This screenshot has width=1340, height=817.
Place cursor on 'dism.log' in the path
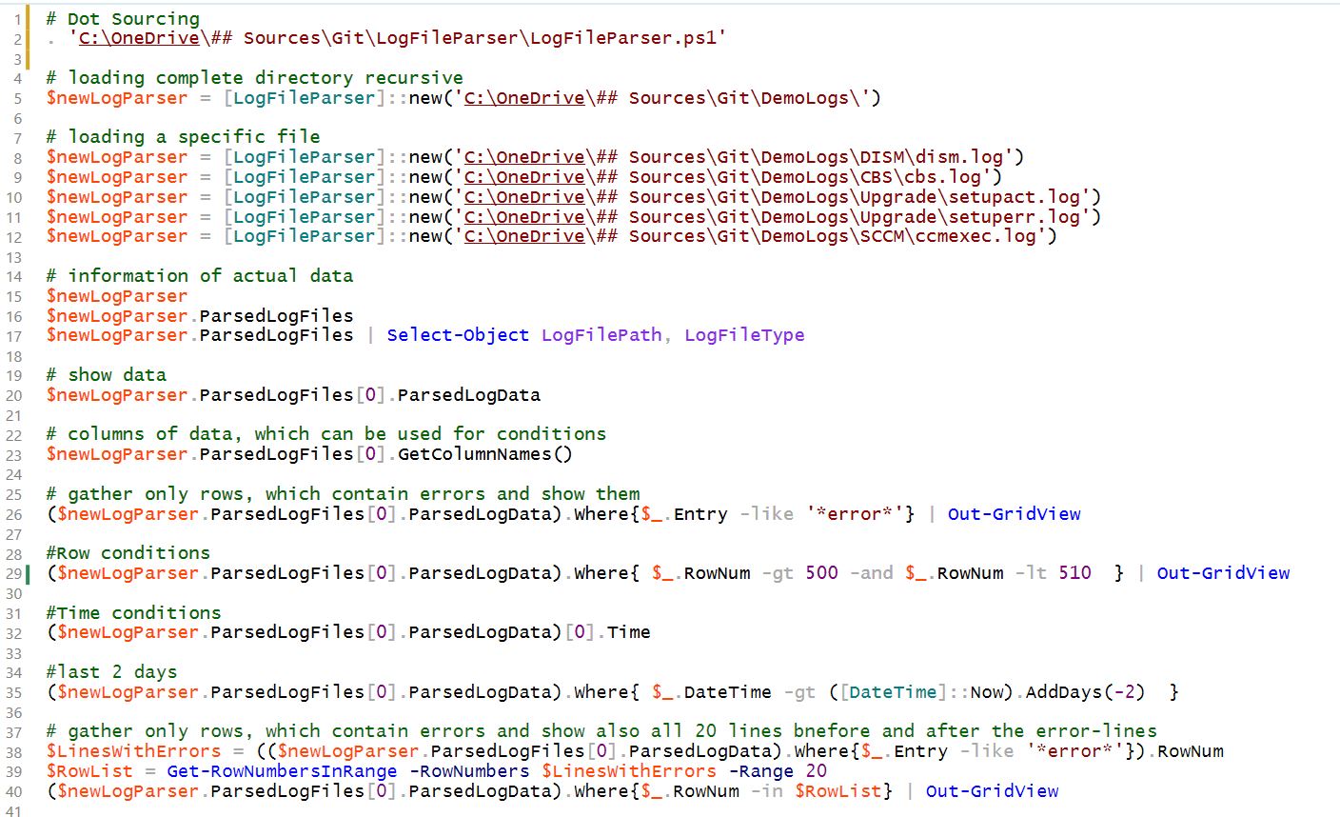(960, 157)
